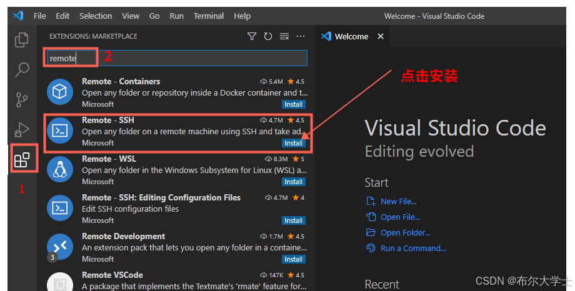Click the SSH Editing Configuration Files icon
575x291 pixels.
pyautogui.click(x=60, y=208)
